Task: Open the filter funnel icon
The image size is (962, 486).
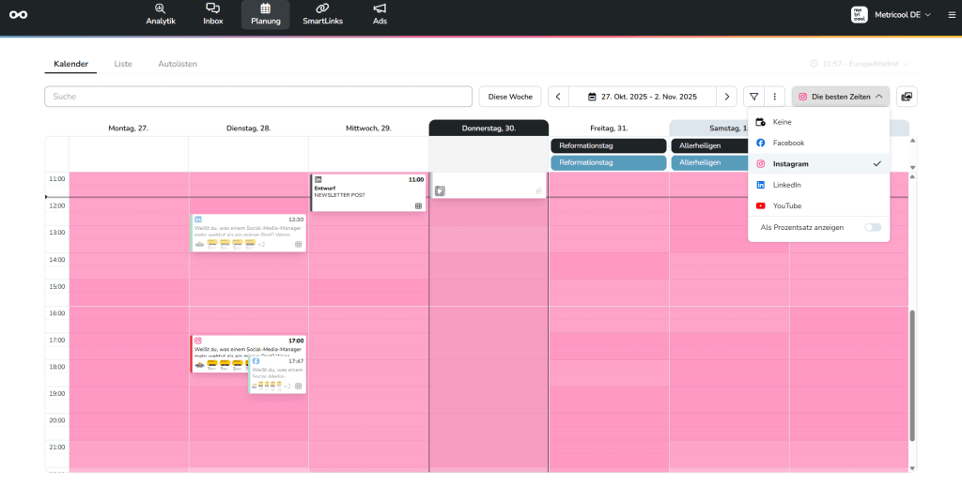Action: tap(754, 97)
